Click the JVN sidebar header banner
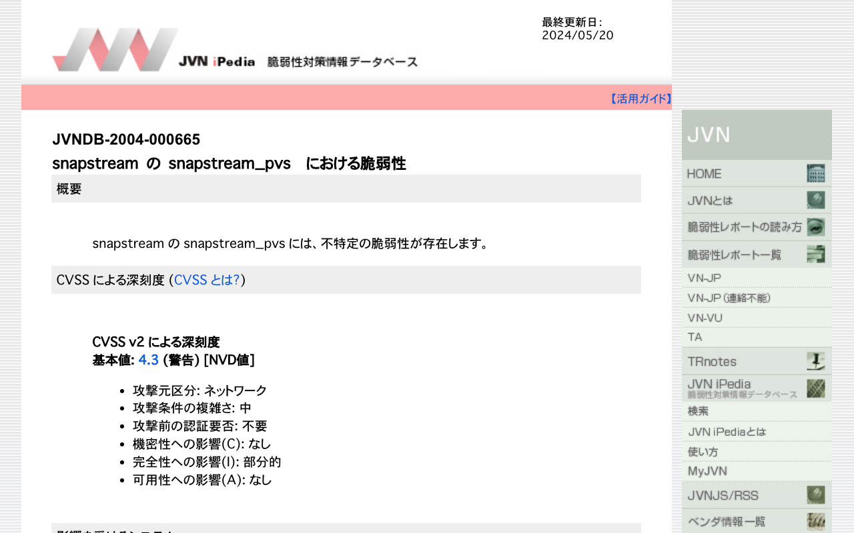Image resolution: width=854 pixels, height=533 pixels. pos(757,135)
